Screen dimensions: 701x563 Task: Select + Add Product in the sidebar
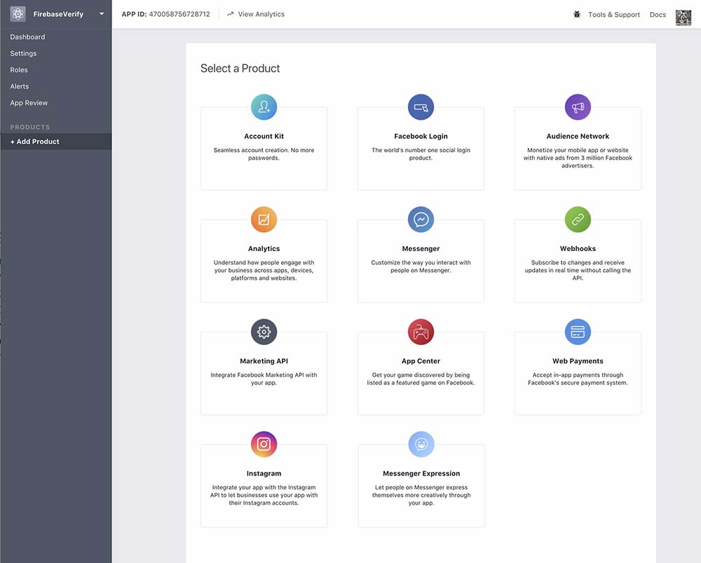pyautogui.click(x=56, y=142)
